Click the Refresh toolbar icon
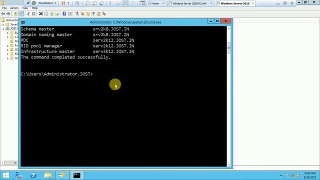The width and height of the screenshot is (320, 180). click(x=52, y=13)
